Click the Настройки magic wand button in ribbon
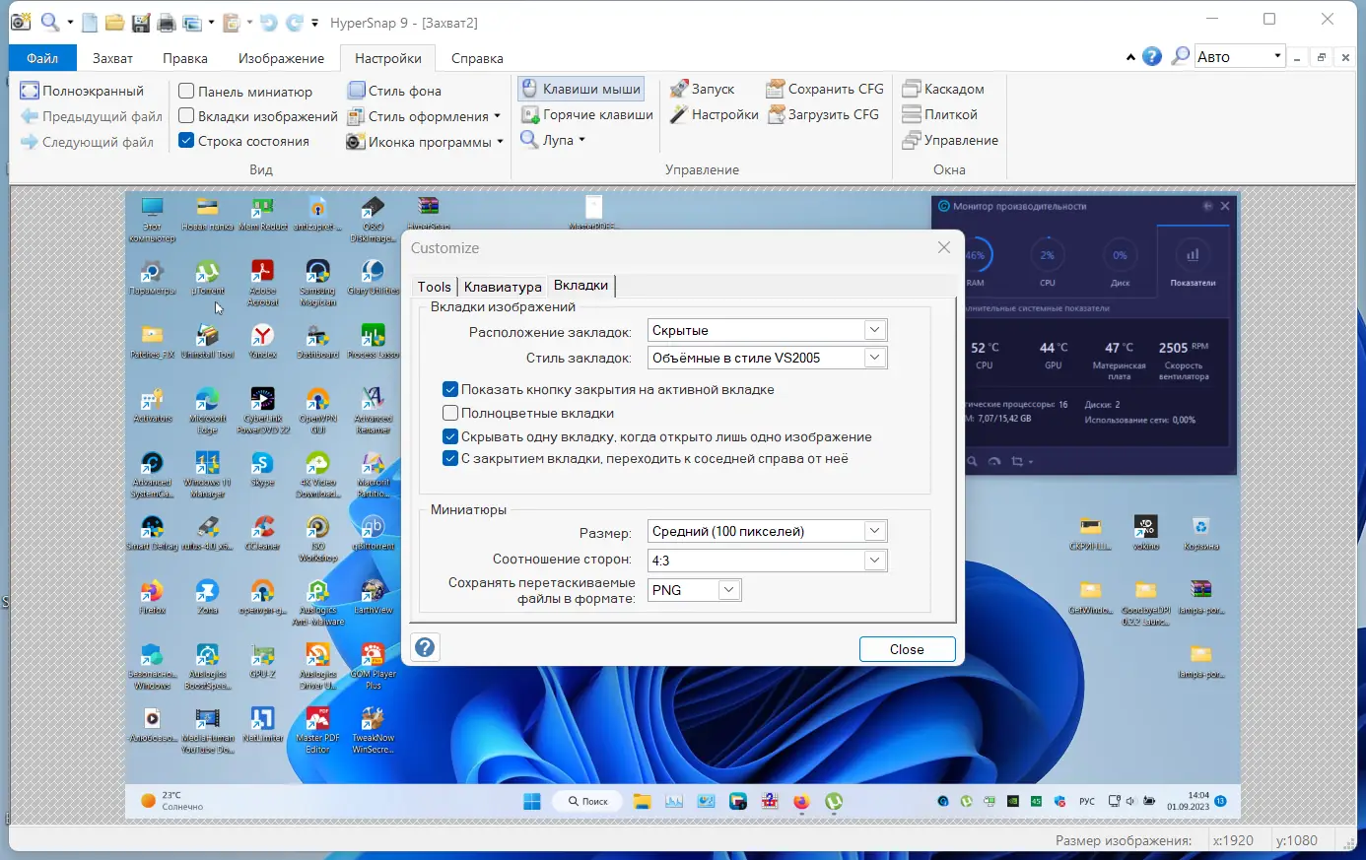The width and height of the screenshot is (1366, 860). tap(714, 114)
